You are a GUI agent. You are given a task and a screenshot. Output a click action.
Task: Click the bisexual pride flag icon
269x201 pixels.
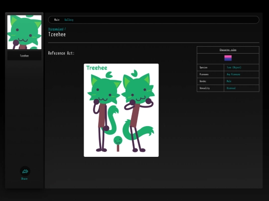[228, 58]
